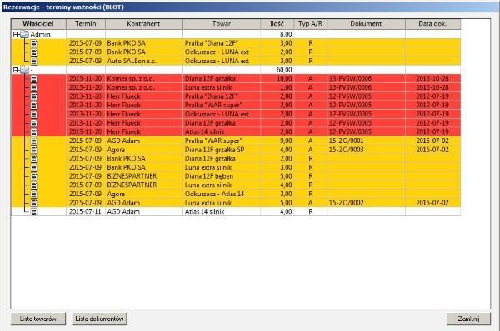Image resolution: width=500 pixels, height=331 pixels.
Task: Sort by Ilość column header
Action: click(x=277, y=24)
